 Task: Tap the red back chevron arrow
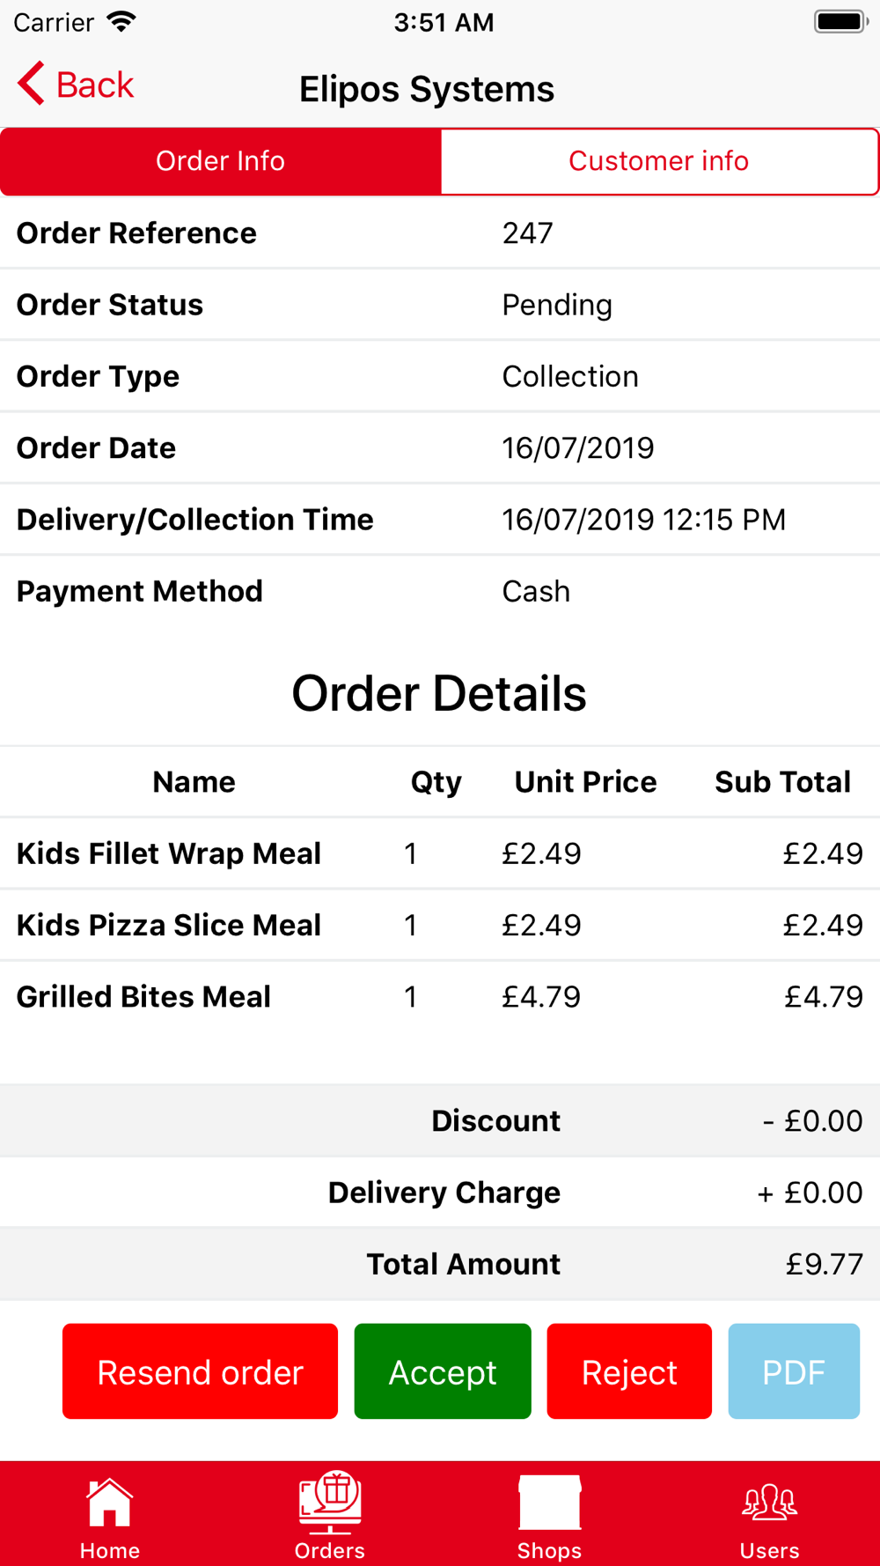pos(31,84)
